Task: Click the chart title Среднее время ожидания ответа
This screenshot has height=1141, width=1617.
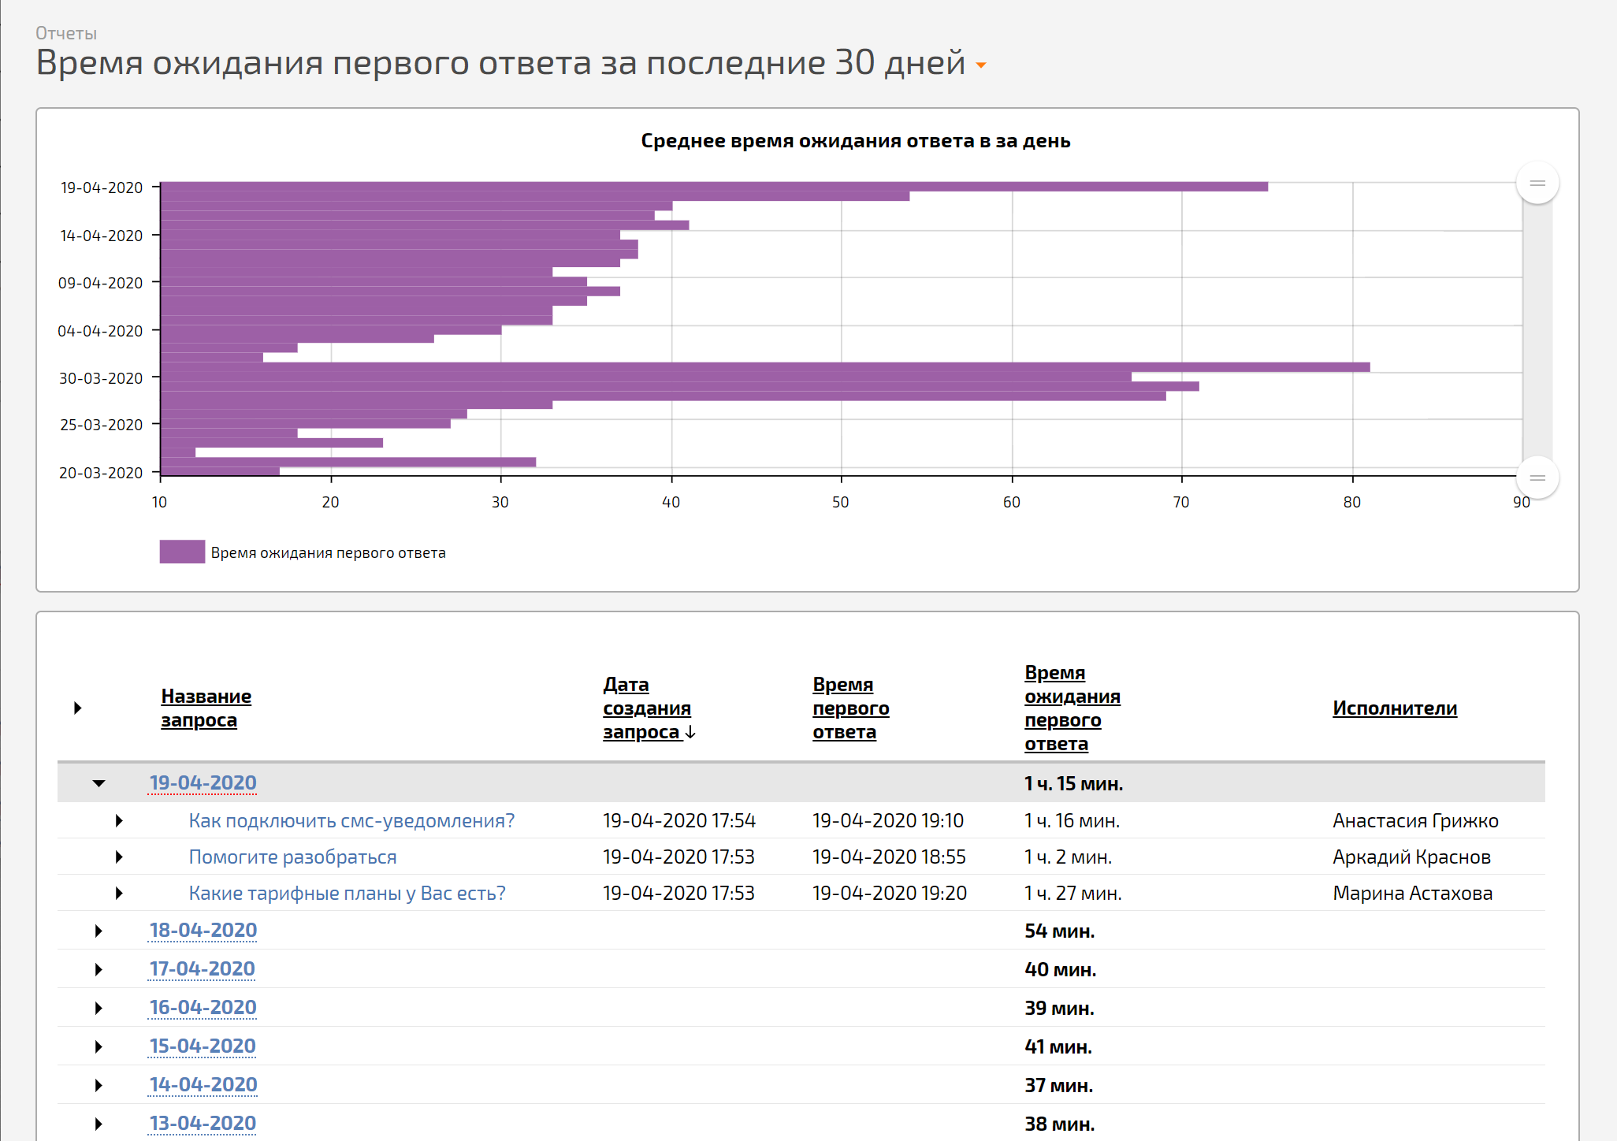Action: tap(855, 141)
